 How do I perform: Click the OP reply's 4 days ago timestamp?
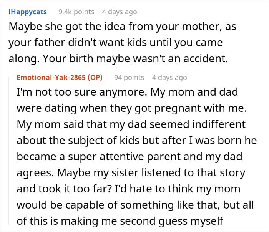169,77
